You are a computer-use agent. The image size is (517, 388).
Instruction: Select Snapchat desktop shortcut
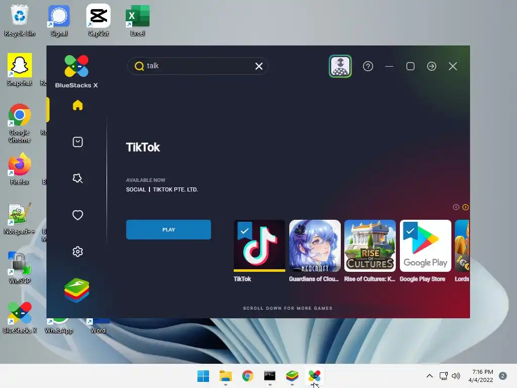pyautogui.click(x=20, y=70)
